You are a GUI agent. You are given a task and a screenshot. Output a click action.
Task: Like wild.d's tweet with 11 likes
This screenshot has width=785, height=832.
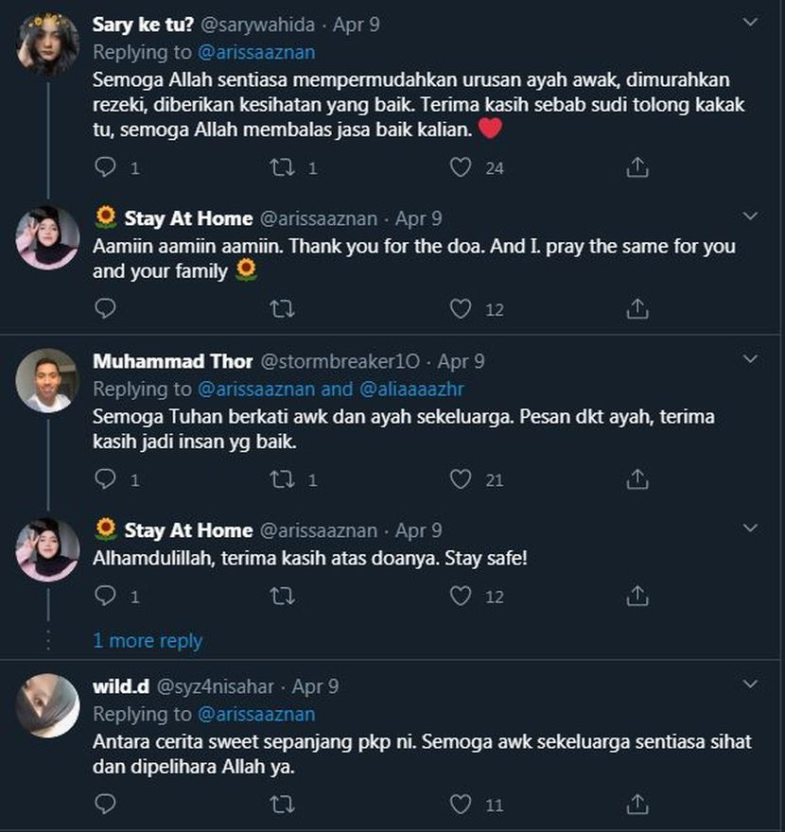(461, 805)
